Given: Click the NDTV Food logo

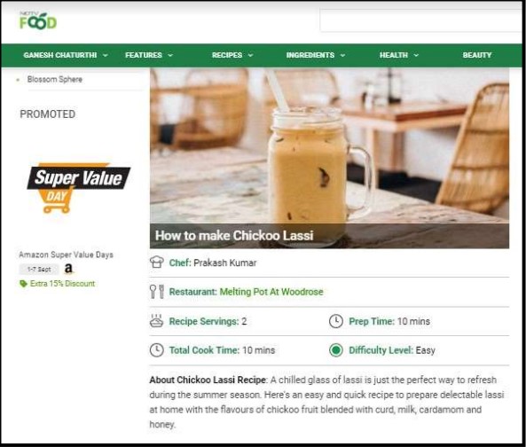Looking at the screenshot, I should click(x=38, y=20).
